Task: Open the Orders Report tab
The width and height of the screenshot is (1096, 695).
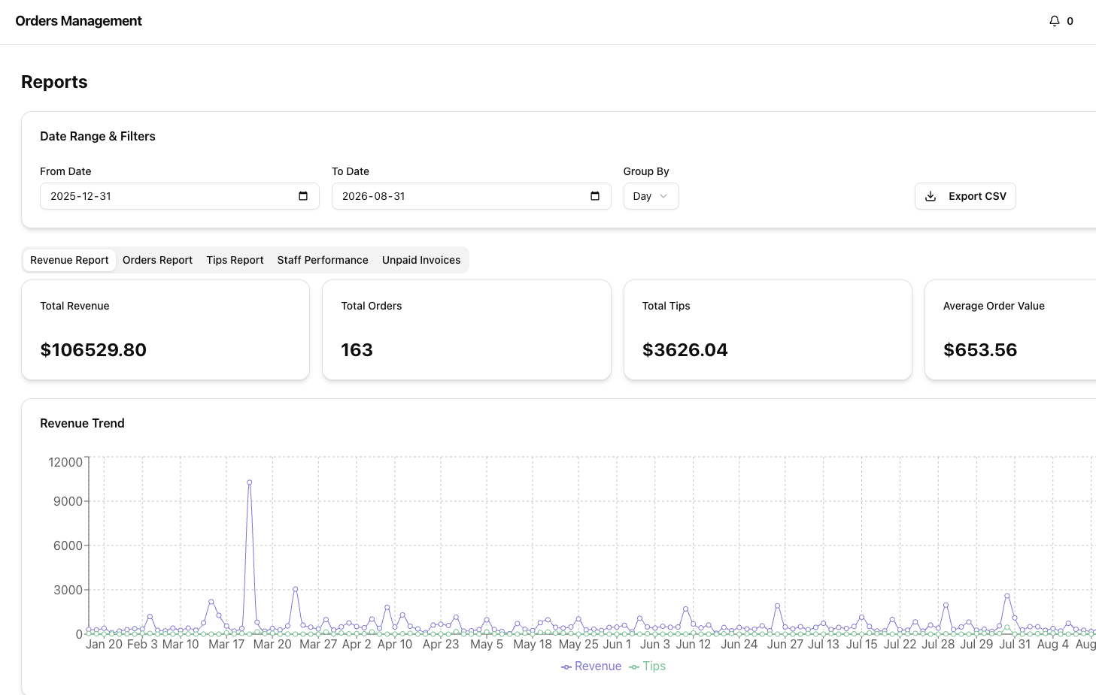Action: pyautogui.click(x=157, y=260)
